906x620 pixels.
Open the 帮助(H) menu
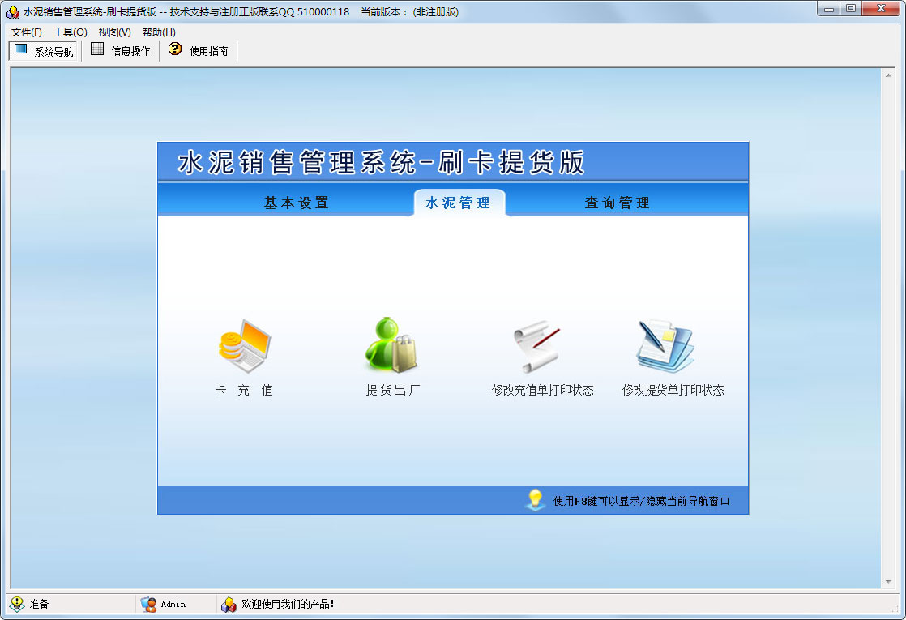(160, 32)
